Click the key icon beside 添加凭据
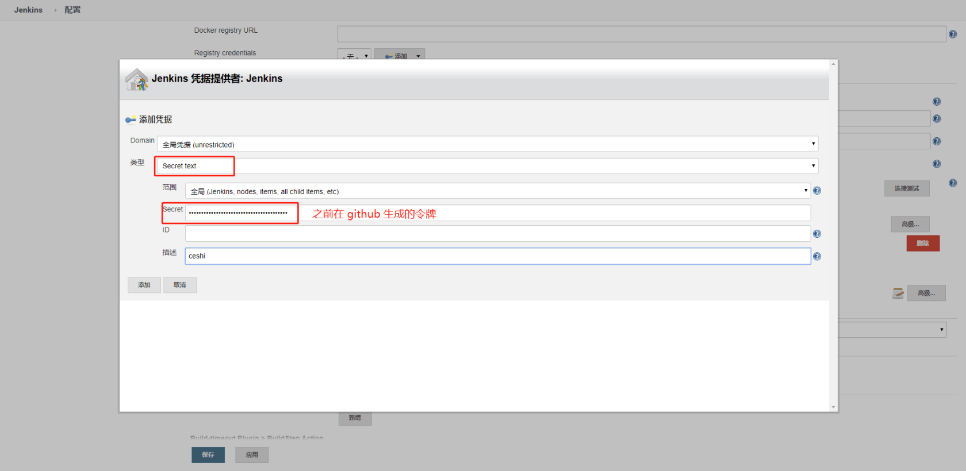This screenshot has width=966, height=471. coord(131,119)
